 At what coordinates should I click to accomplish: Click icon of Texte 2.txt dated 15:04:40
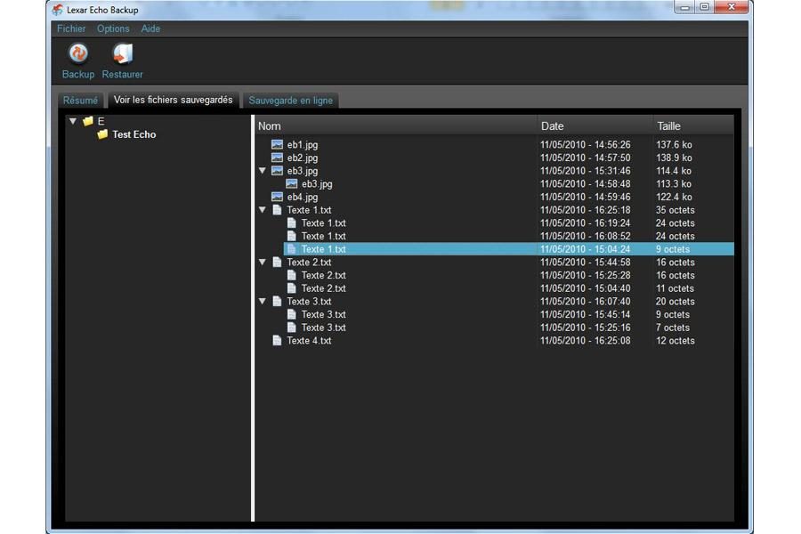click(x=292, y=288)
